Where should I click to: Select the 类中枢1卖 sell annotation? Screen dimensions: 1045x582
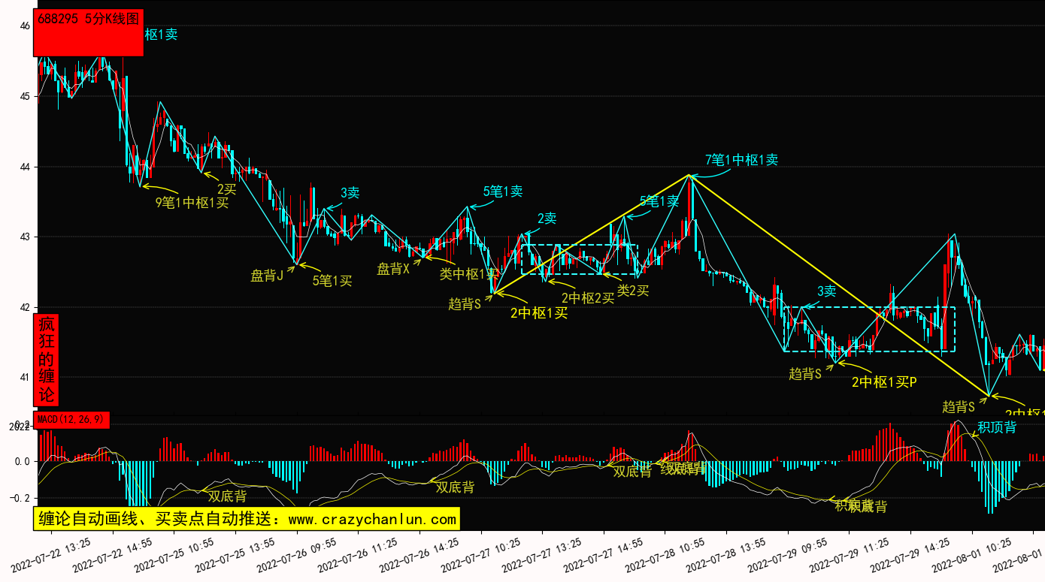469,274
